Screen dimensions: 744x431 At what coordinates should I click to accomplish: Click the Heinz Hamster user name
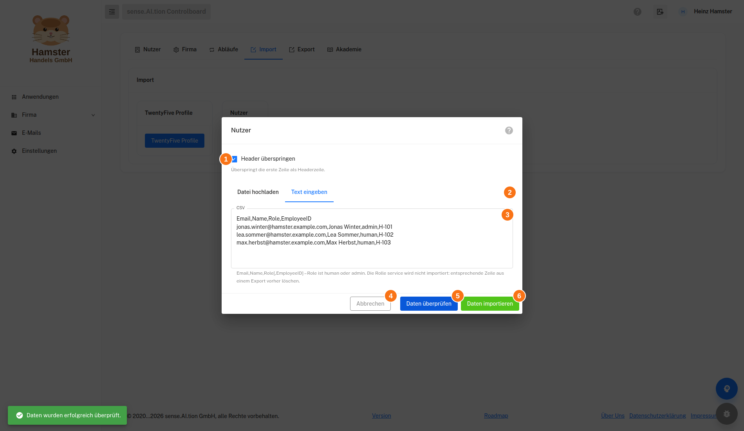(x=713, y=11)
